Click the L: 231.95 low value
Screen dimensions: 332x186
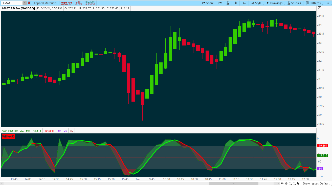pyautogui.click(x=99, y=8)
